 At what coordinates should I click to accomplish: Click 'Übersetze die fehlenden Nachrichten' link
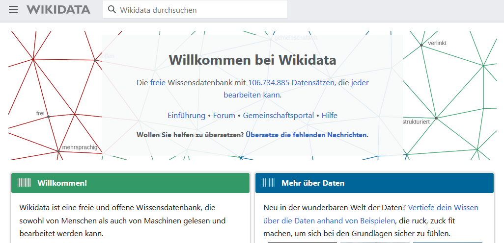point(306,135)
